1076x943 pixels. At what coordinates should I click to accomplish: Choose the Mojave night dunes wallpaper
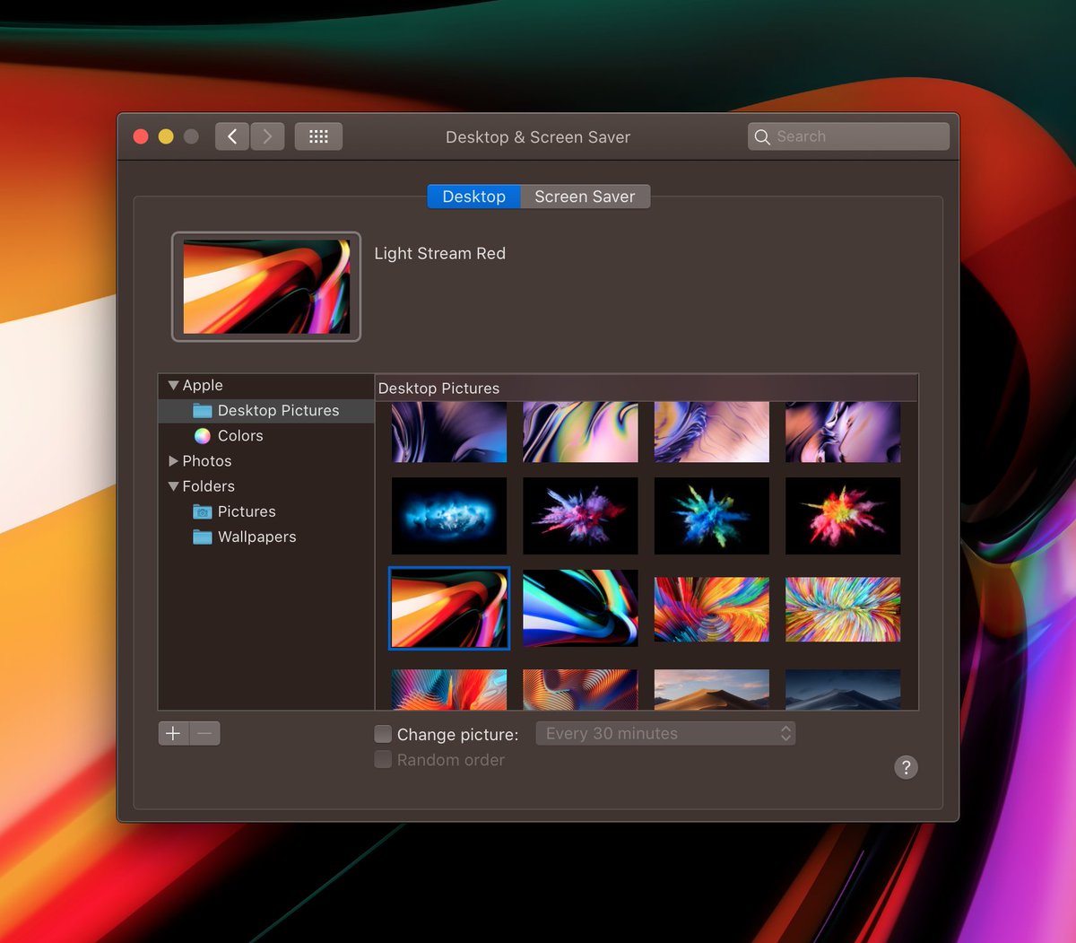point(843,689)
